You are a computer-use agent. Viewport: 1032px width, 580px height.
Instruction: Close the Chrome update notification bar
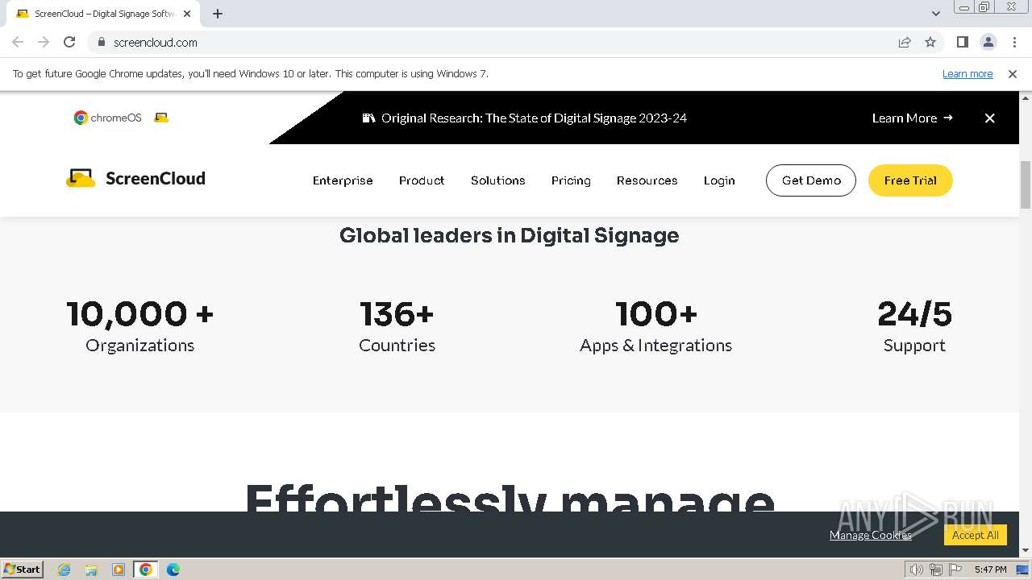click(x=1013, y=73)
